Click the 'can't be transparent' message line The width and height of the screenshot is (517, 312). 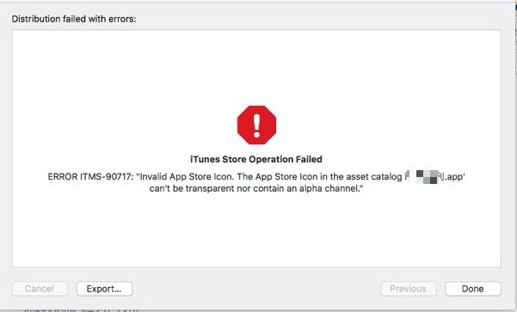pyautogui.click(x=256, y=188)
